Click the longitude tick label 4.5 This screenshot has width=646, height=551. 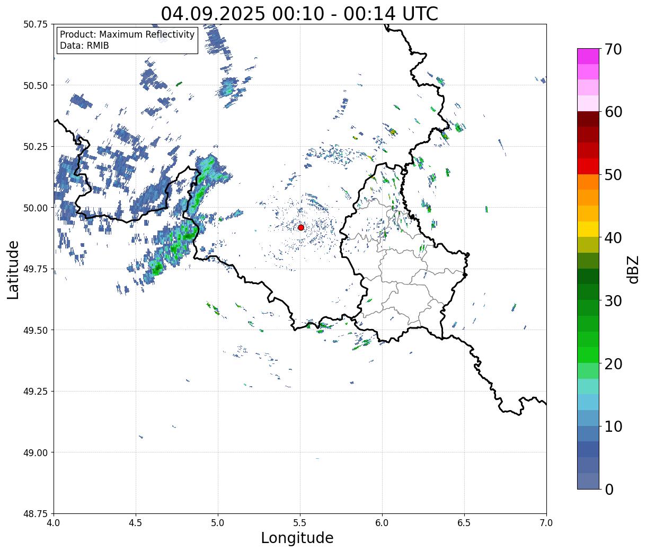136,522
